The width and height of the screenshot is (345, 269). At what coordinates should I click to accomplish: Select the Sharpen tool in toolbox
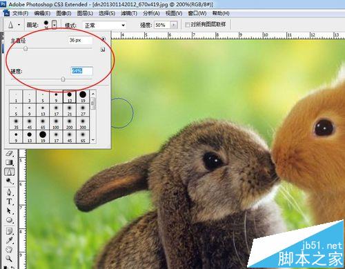pyautogui.click(x=10, y=172)
